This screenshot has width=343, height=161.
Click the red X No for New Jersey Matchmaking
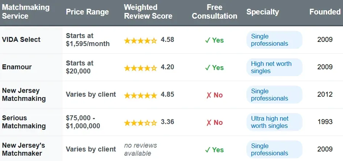point(214,95)
